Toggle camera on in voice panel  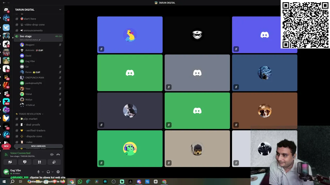coord(10,162)
